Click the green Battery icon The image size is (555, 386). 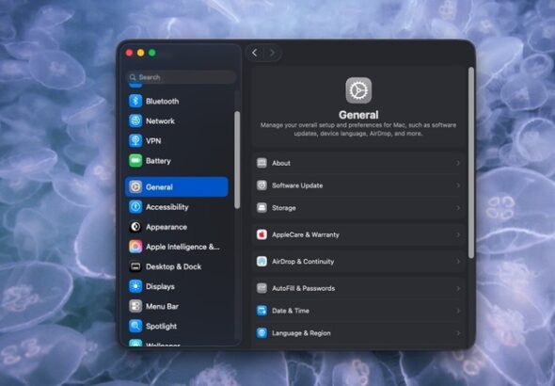[x=135, y=161]
